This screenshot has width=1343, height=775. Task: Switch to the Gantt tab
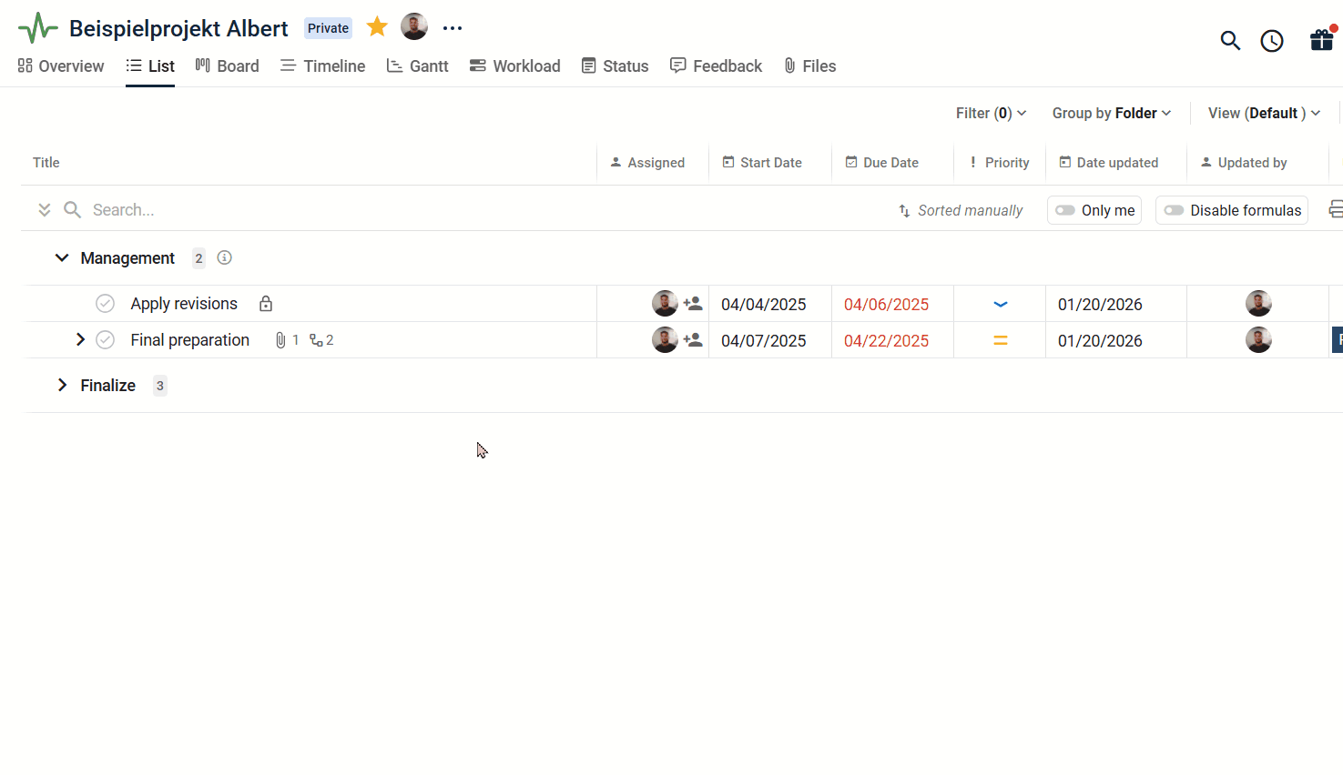pos(418,66)
